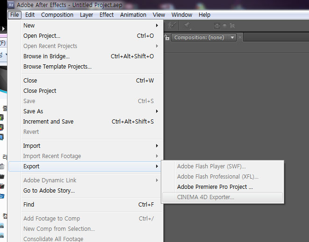Choose CINEMA 4D Exporter...
This screenshot has width=309, height=242.
[x=223, y=197]
